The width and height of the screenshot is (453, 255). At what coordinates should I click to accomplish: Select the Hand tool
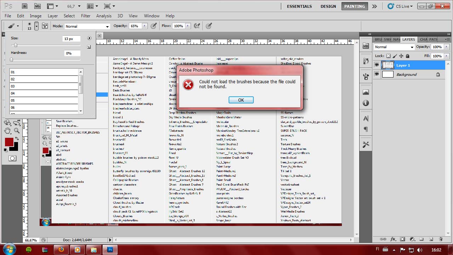7,131
